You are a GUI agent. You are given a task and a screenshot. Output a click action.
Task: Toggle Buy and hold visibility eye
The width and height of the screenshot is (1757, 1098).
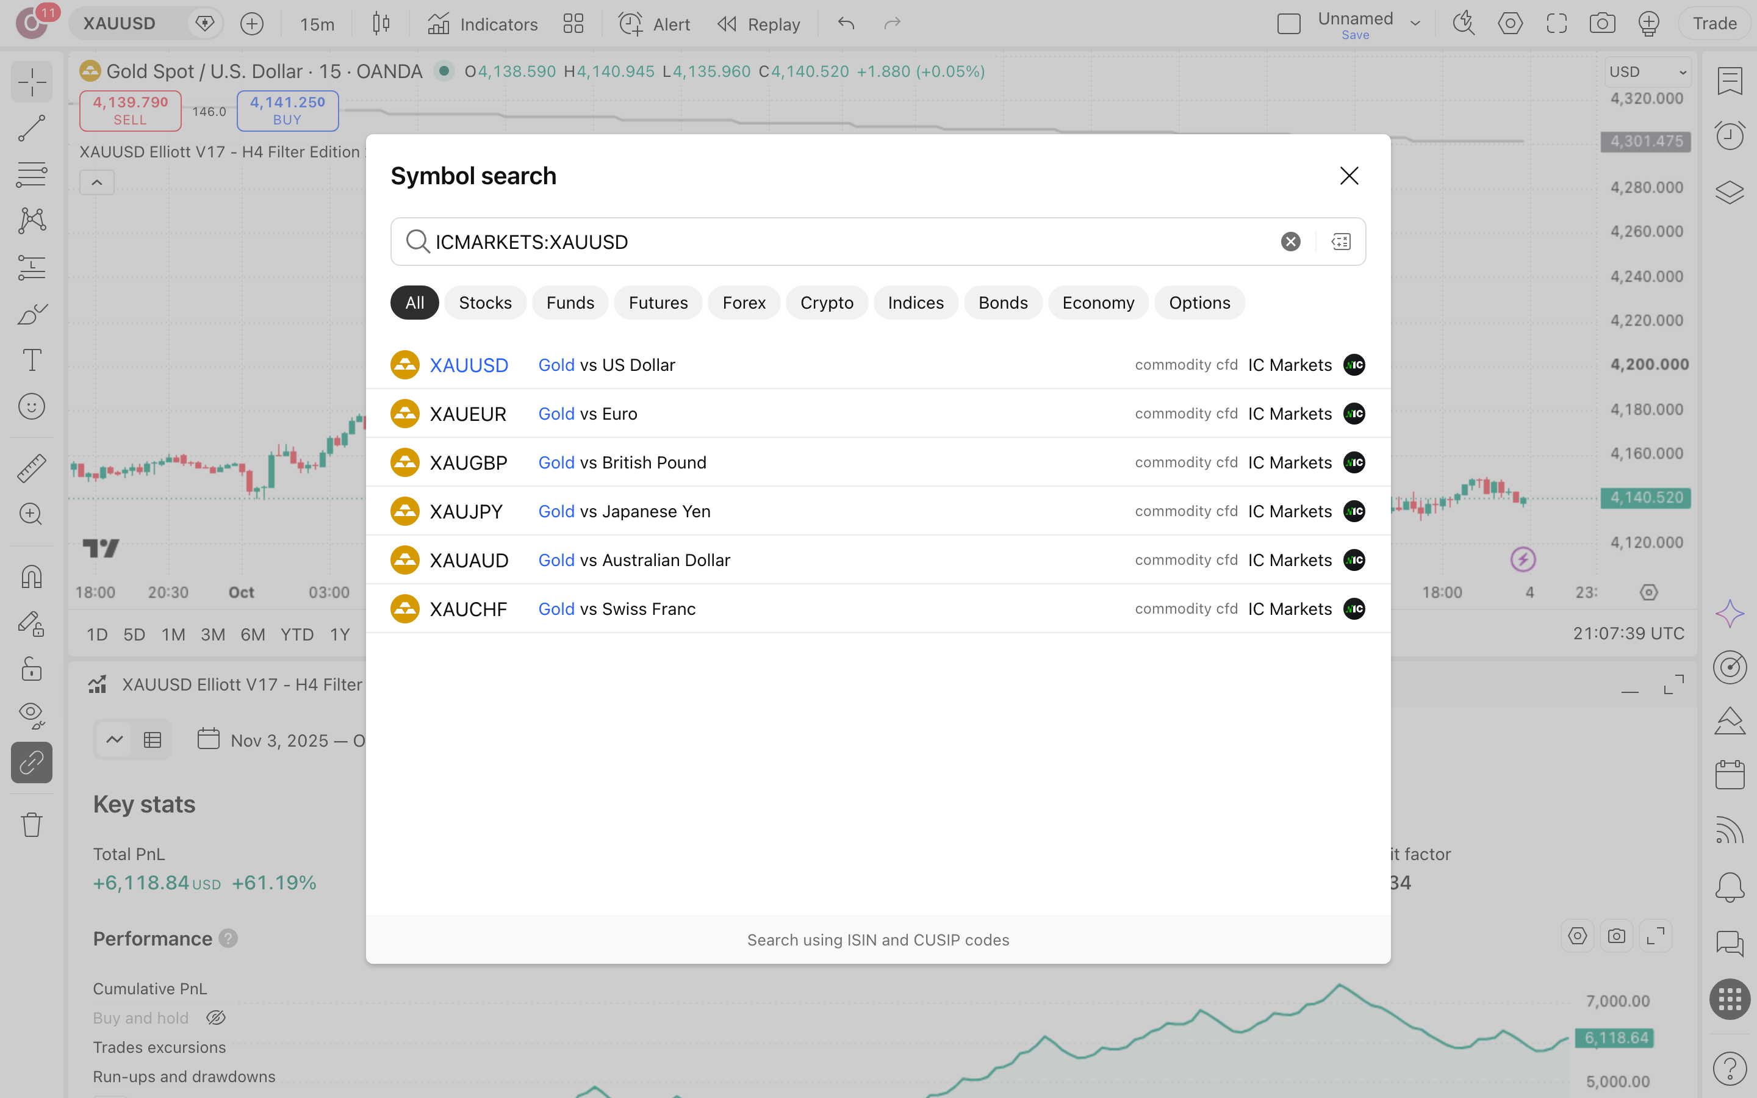215,1018
